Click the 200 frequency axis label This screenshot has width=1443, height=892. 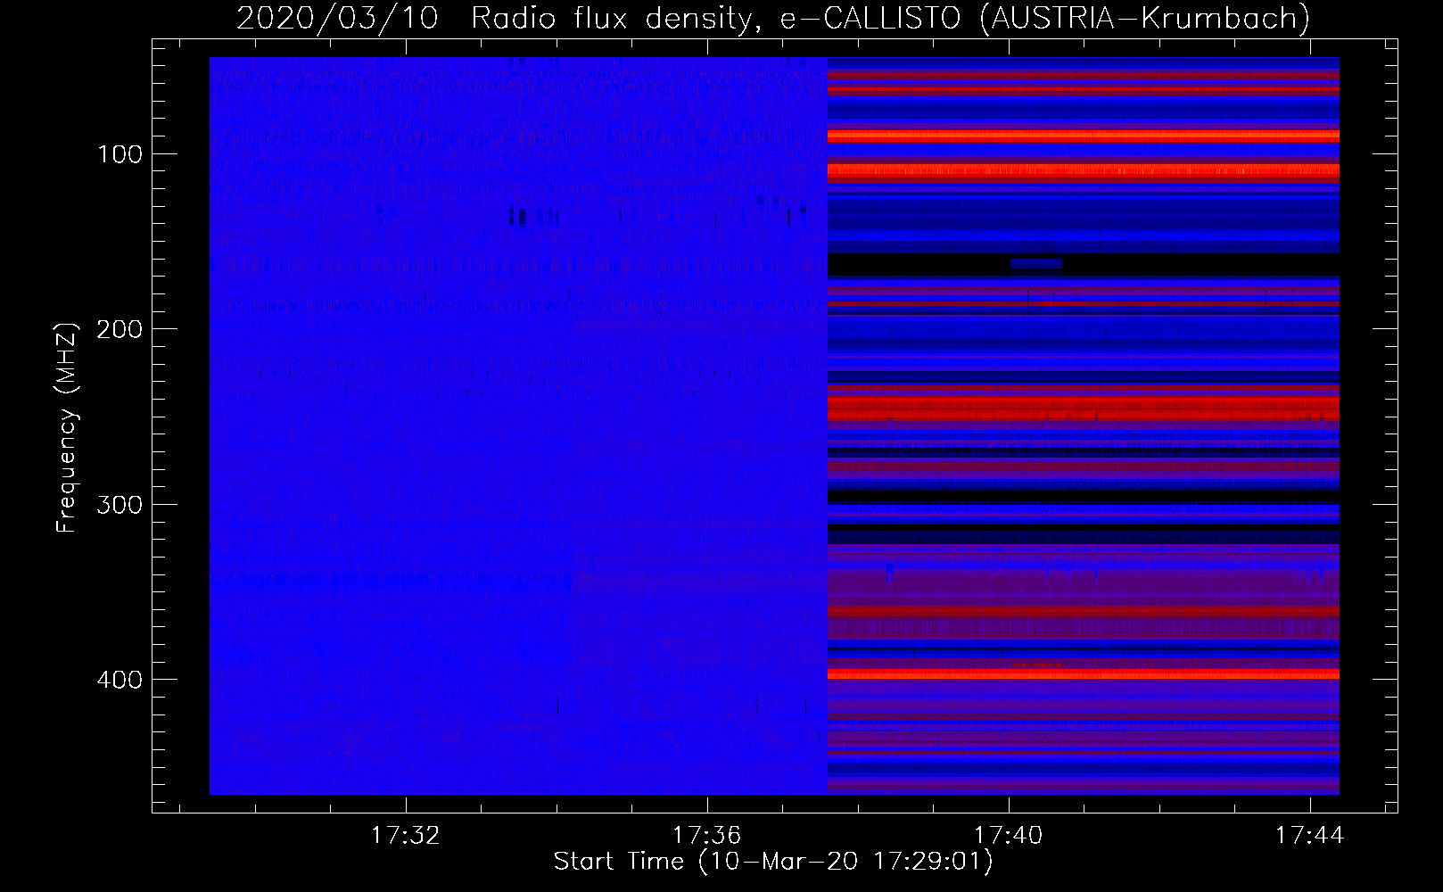point(120,330)
